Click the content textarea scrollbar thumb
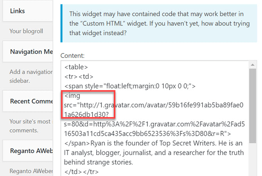Viewport: 262px width, 176px height. [x=253, y=106]
